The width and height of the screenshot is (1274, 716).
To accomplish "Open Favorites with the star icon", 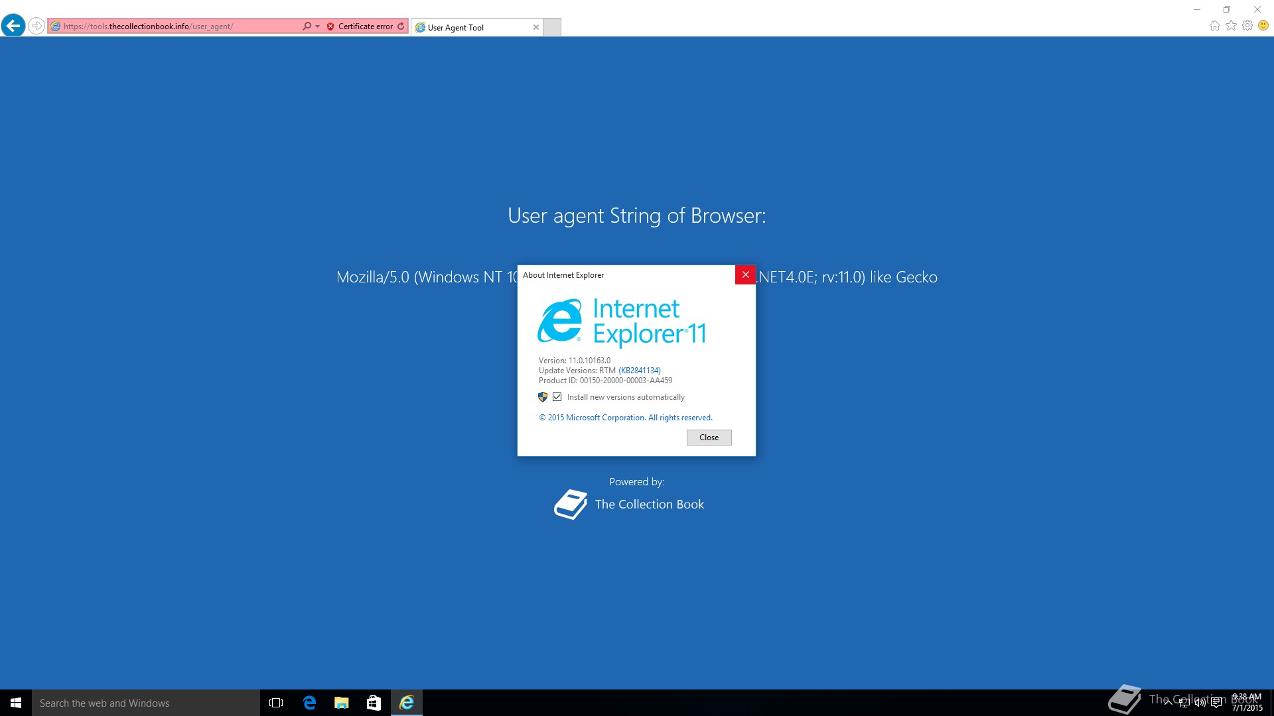I will click(x=1231, y=26).
